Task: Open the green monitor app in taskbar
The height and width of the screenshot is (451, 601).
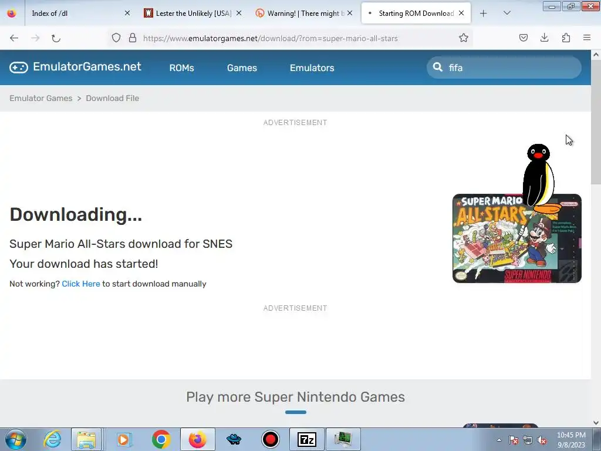Action: (343, 439)
